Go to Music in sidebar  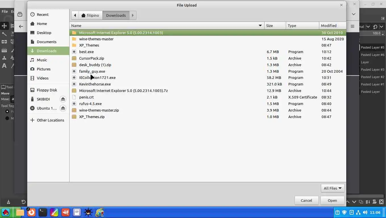pyautogui.click(x=48, y=60)
